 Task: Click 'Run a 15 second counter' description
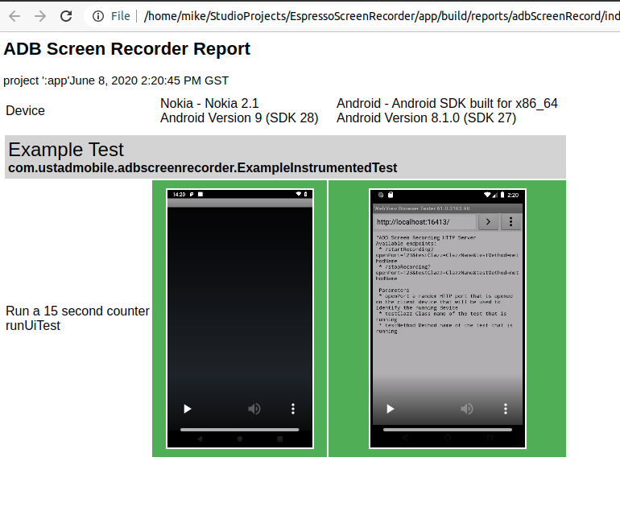point(77,311)
